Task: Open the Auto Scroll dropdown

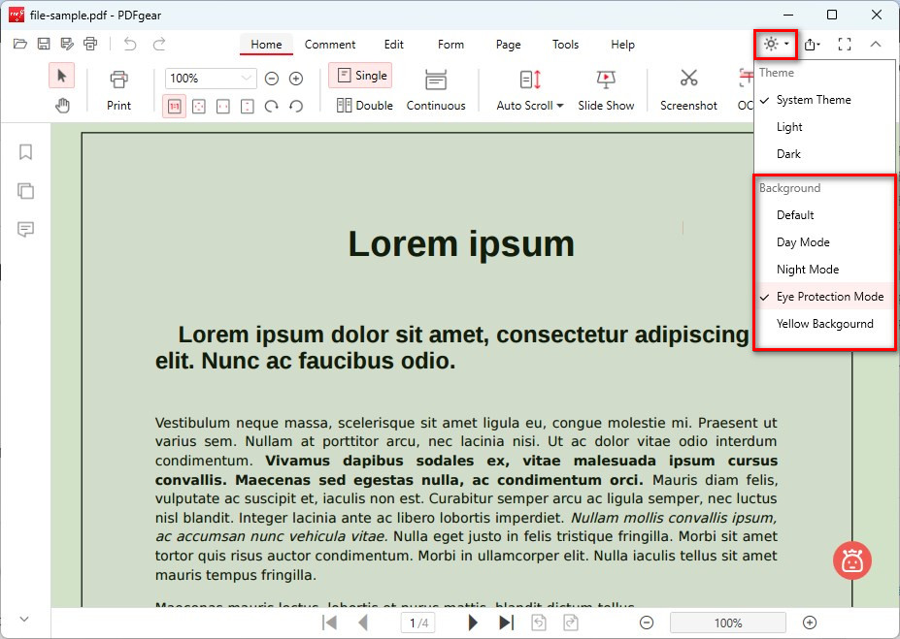Action: pos(530,105)
